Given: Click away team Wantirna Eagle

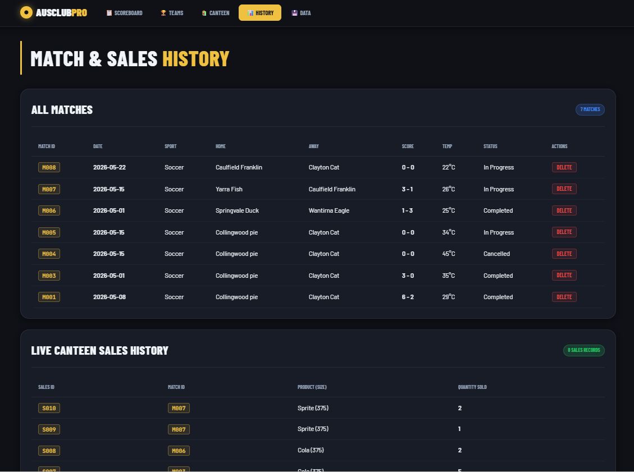Looking at the screenshot, I should click(x=329, y=210).
